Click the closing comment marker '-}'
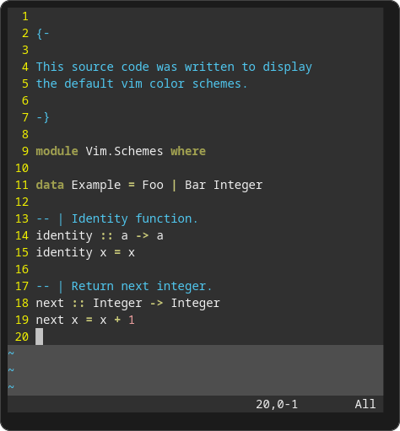Screen dimensions: 400x431 pyautogui.click(x=43, y=117)
